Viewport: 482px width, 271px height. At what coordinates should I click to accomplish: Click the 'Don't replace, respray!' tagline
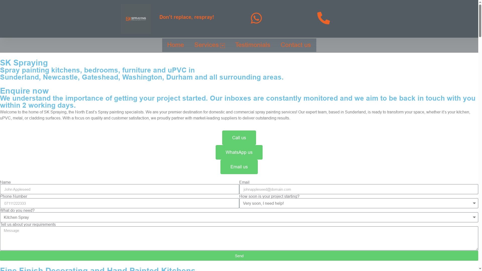coord(187,17)
